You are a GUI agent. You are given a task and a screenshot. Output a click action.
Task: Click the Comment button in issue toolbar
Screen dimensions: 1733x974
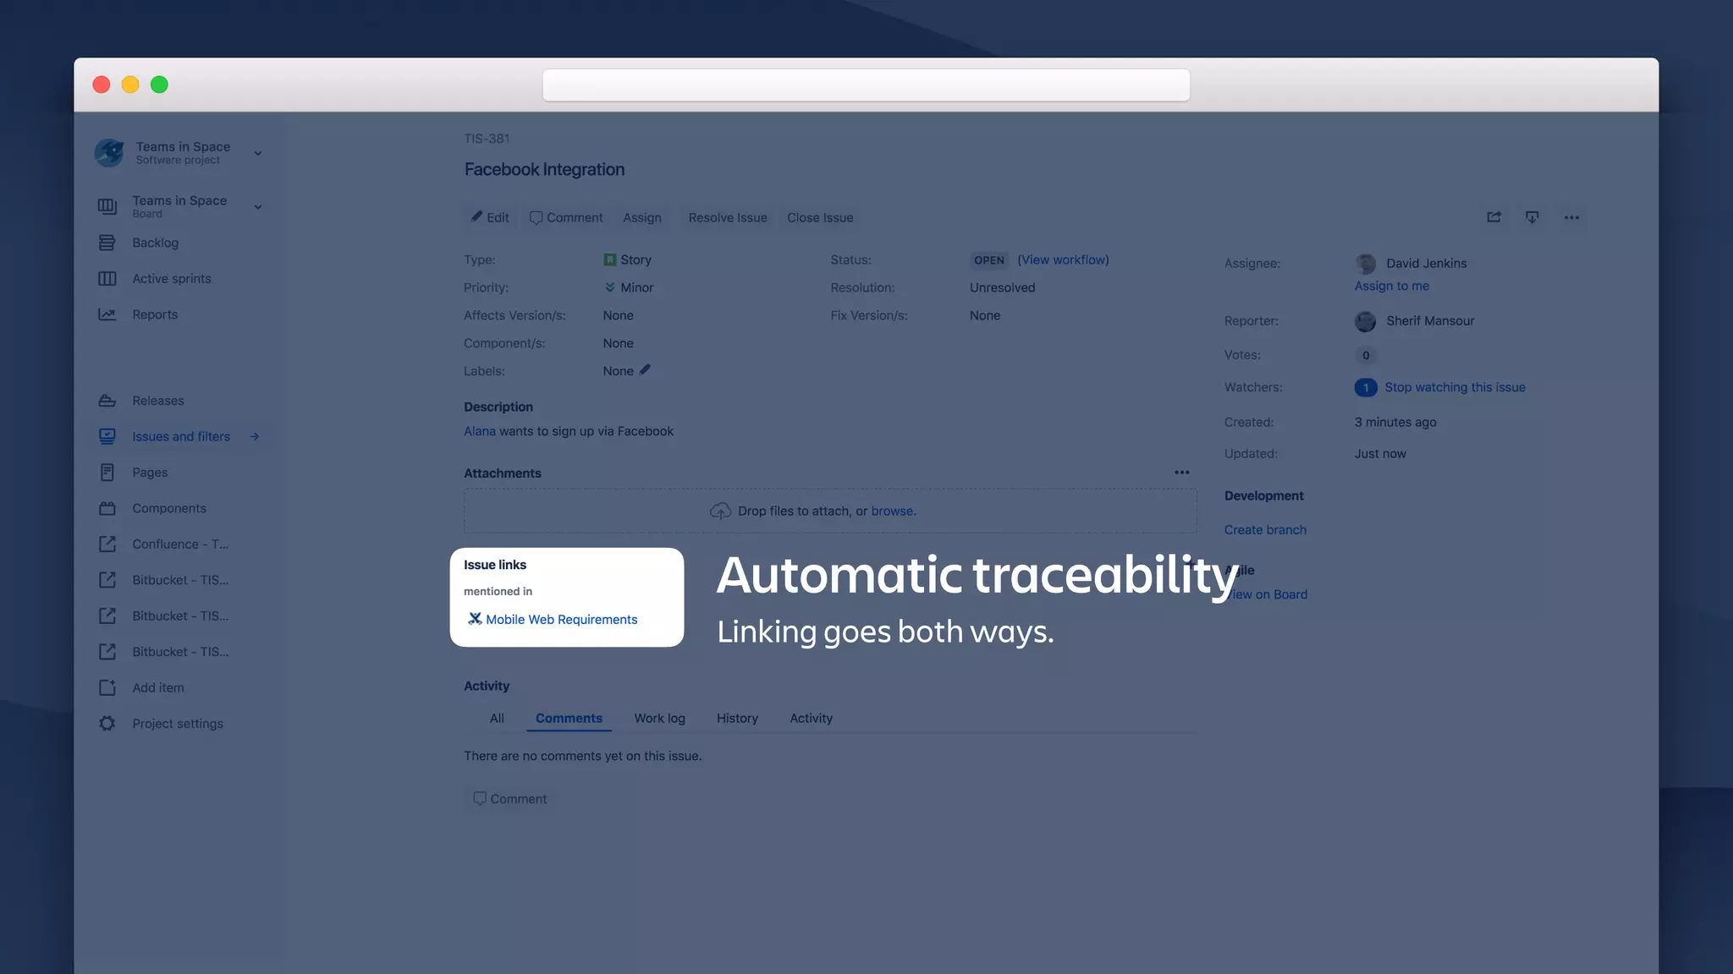coord(566,217)
